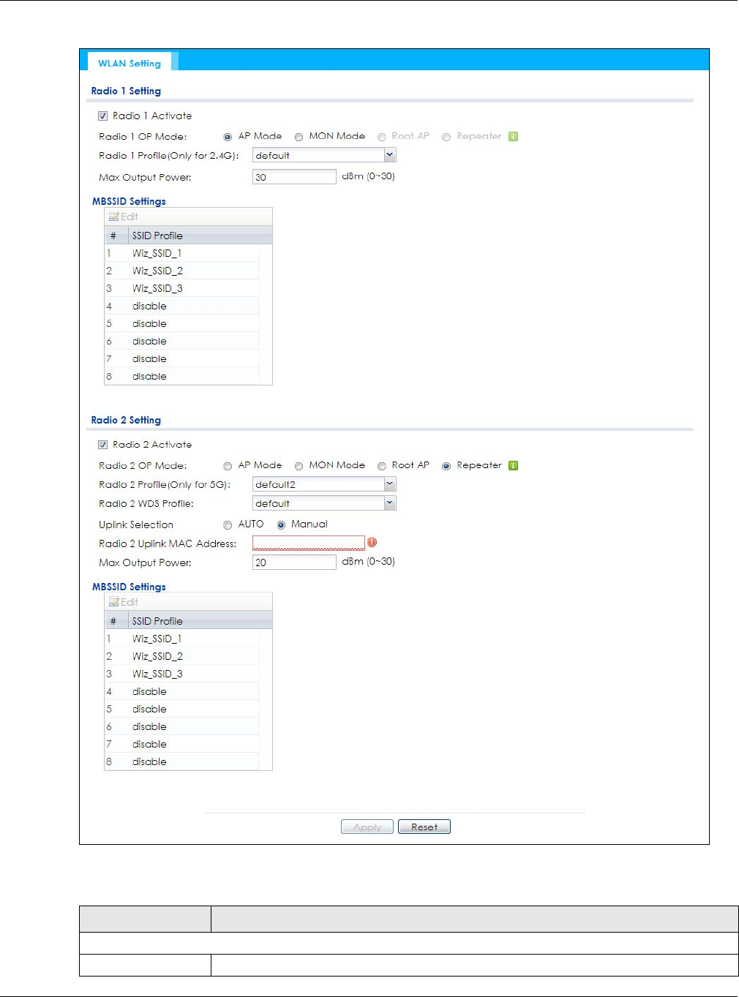Switch to the WLAN Setting tab
Image resolution: width=739 pixels, height=997 pixels.
point(130,63)
